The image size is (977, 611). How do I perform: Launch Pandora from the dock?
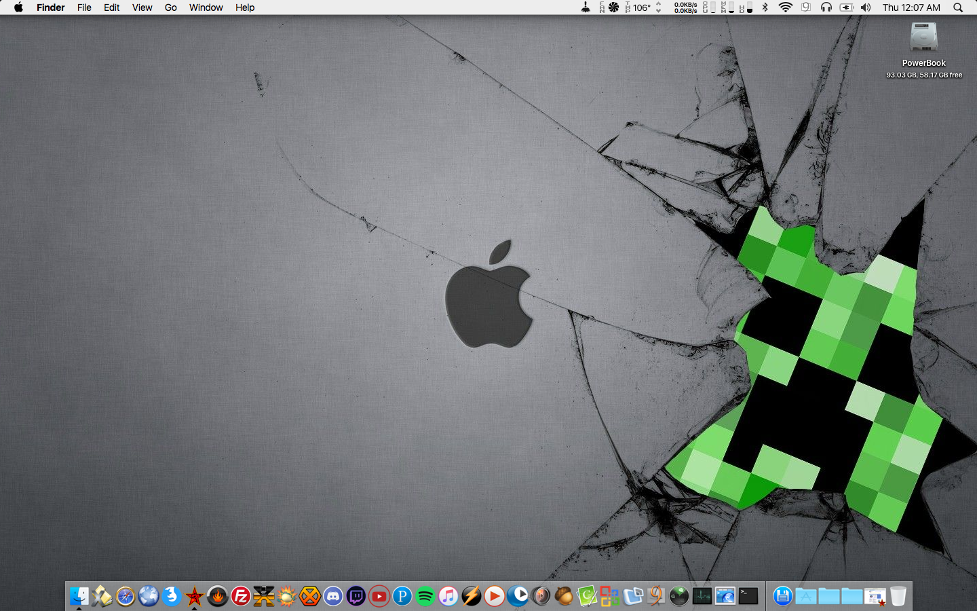(x=402, y=596)
